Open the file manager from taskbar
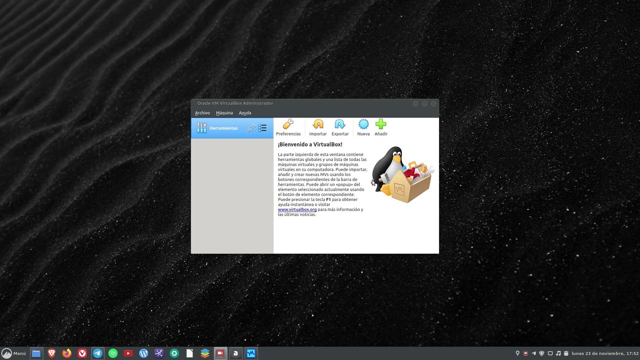The height and width of the screenshot is (360, 640). pyautogui.click(x=36, y=353)
